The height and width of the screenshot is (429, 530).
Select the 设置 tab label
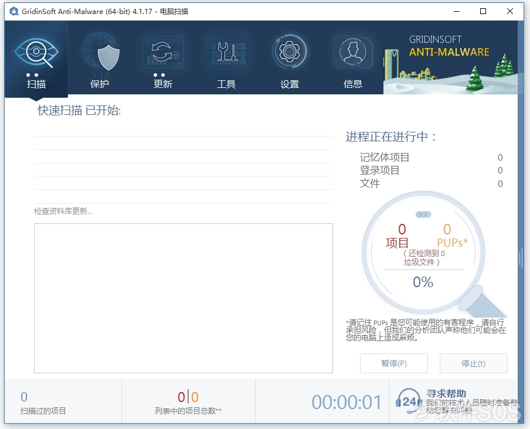point(290,84)
